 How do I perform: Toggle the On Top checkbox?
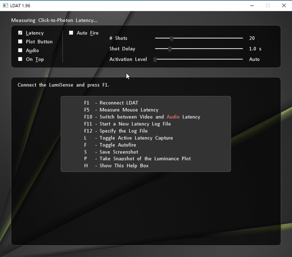tap(20, 59)
